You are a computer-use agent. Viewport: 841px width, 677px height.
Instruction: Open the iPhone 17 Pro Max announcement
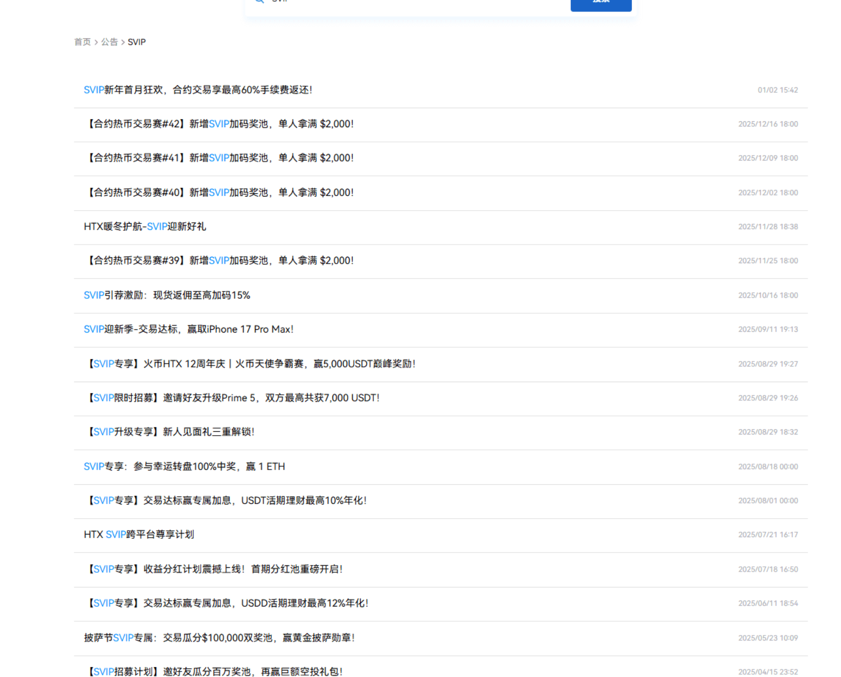pos(188,329)
